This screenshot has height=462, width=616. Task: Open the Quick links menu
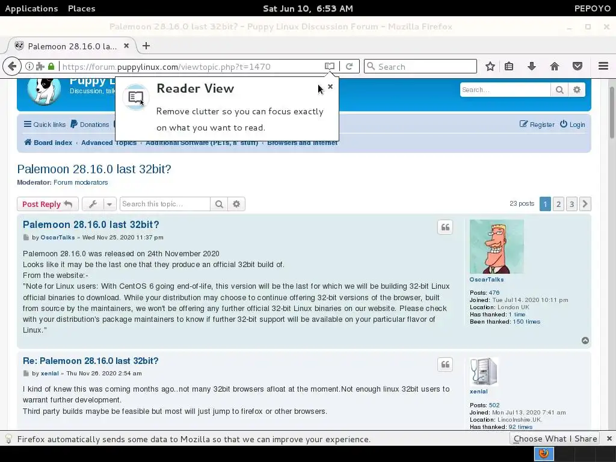pos(45,125)
